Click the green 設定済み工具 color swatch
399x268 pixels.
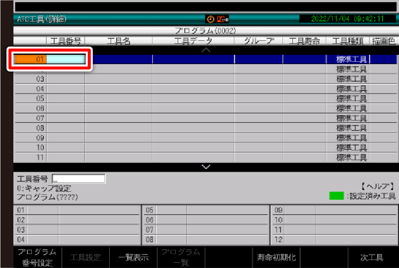point(337,196)
